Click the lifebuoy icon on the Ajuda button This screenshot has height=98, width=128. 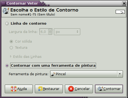[x=14, y=89]
